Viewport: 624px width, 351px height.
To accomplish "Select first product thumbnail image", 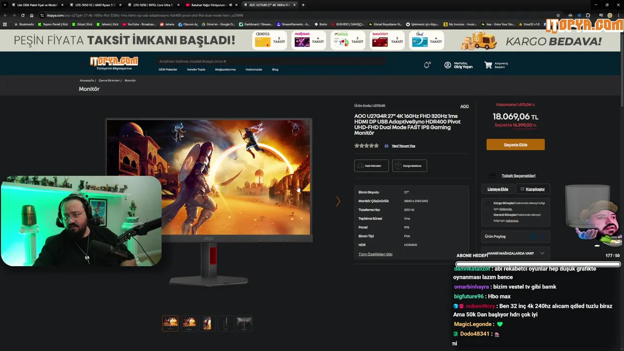I will pos(170,323).
